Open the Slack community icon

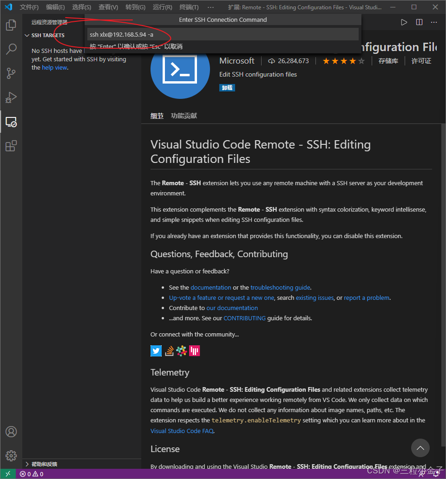pyautogui.click(x=182, y=351)
